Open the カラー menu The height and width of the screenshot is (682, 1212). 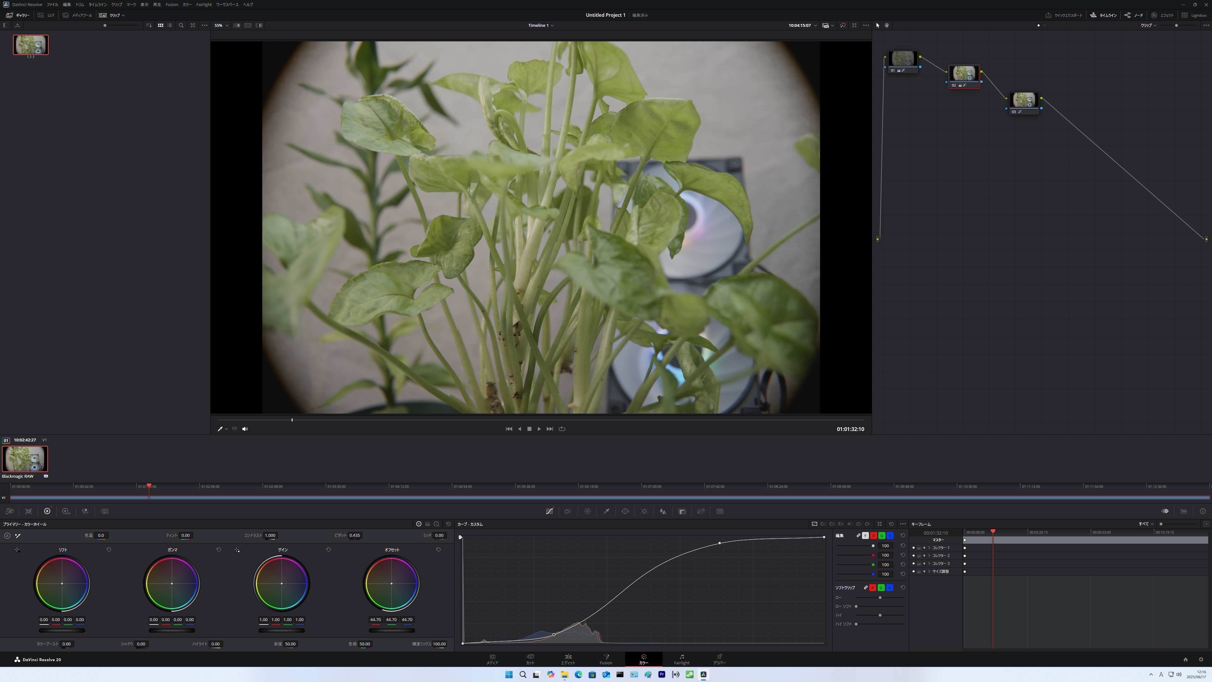(x=186, y=4)
